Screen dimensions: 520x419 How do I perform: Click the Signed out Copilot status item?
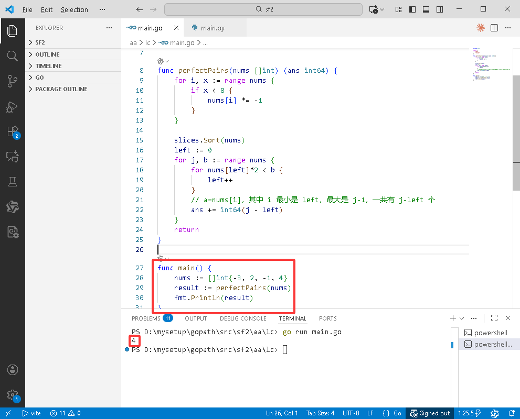coord(430,413)
